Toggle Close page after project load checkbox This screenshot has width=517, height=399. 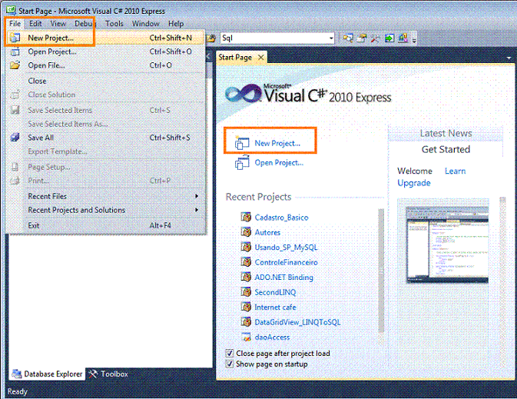tap(230, 353)
